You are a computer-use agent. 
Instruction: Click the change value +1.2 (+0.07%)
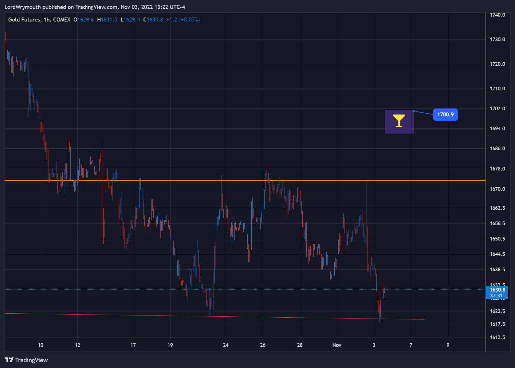coord(183,20)
